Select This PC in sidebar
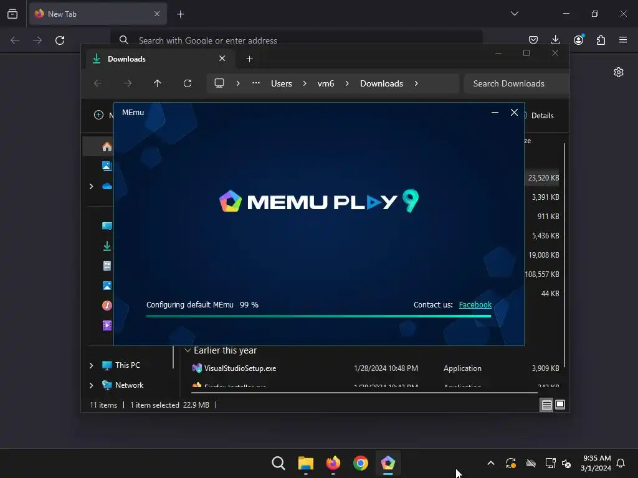The image size is (638, 478). (127, 365)
